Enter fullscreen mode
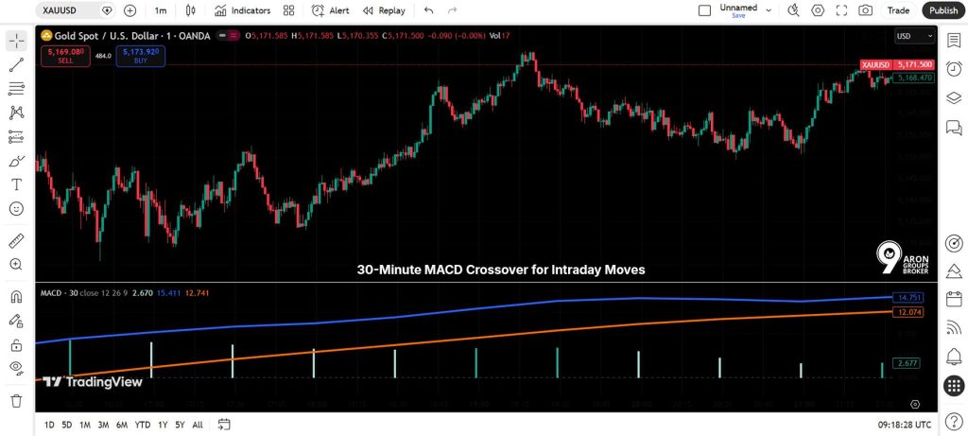This screenshot has height=436, width=968. [841, 10]
